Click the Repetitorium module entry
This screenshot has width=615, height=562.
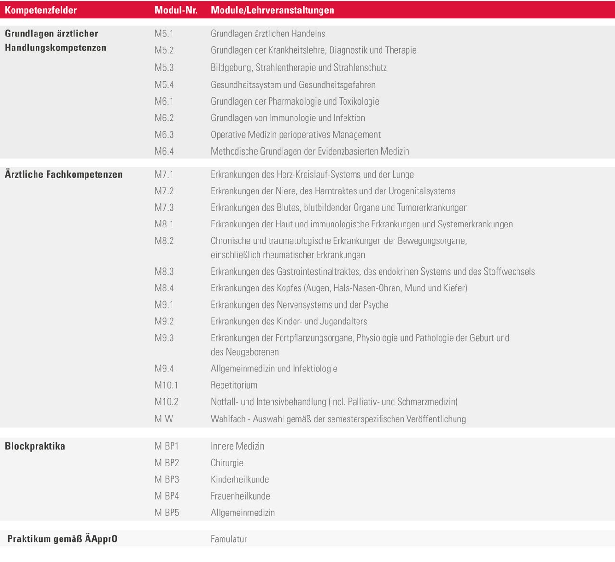(x=234, y=385)
